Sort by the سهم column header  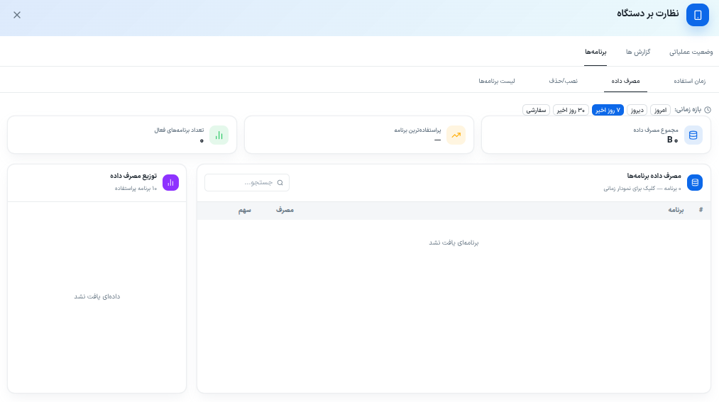coord(244,210)
